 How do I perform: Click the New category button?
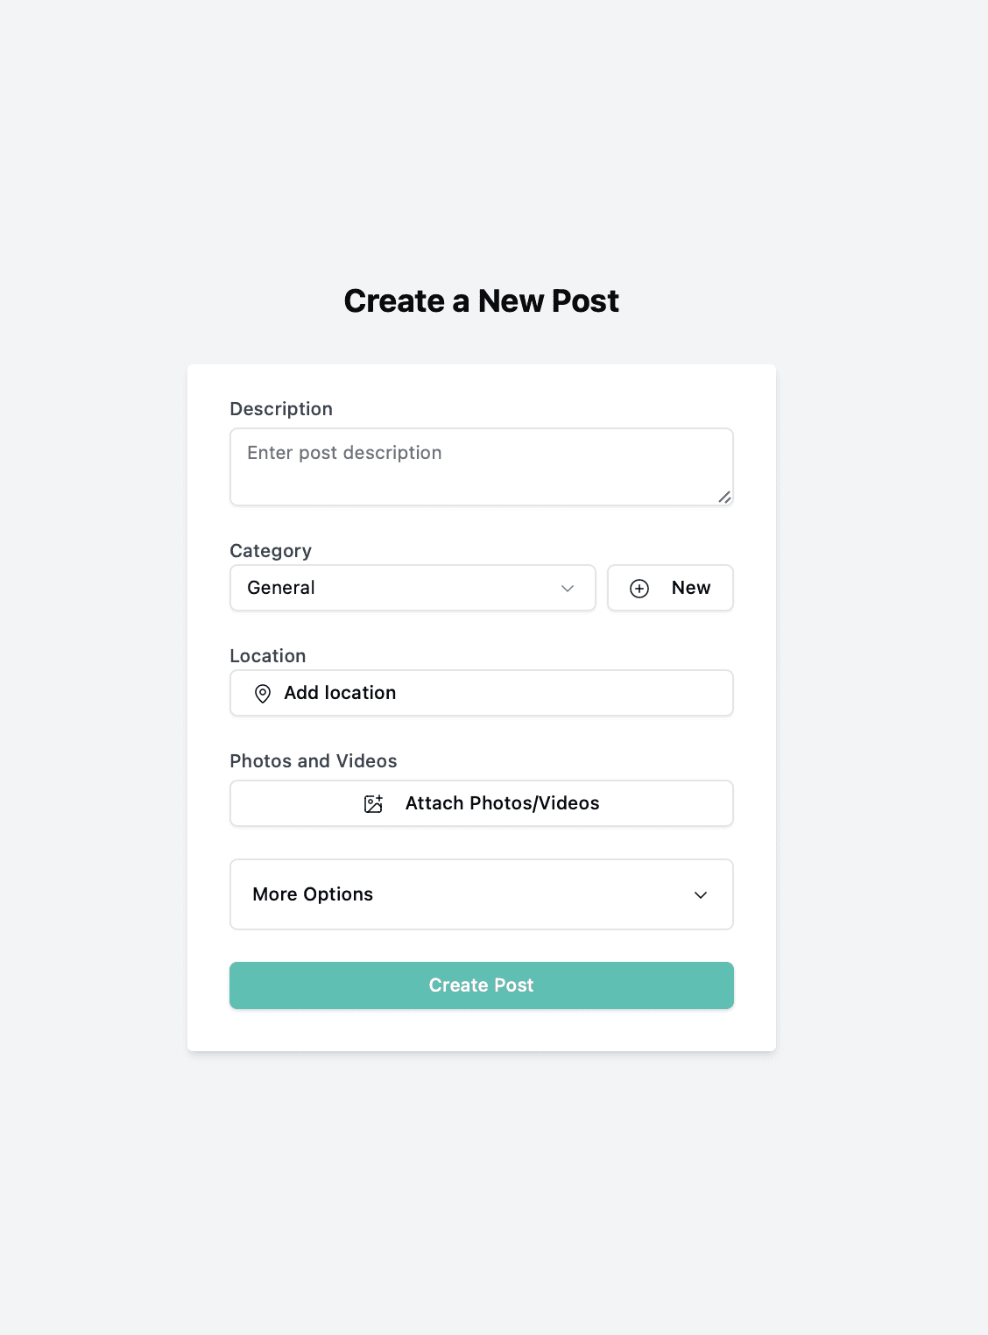[x=670, y=588]
